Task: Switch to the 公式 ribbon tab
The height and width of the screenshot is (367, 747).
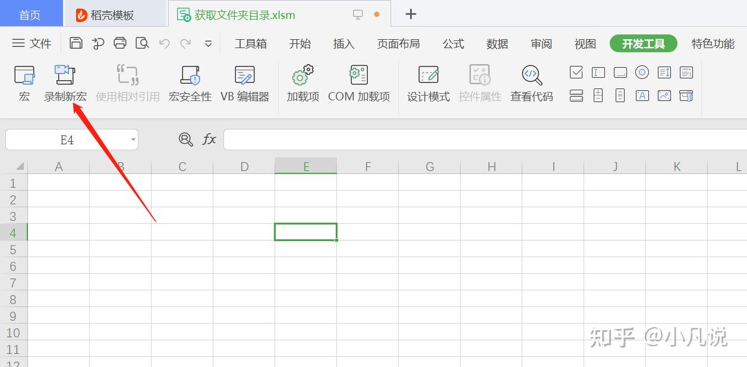Action: point(453,43)
